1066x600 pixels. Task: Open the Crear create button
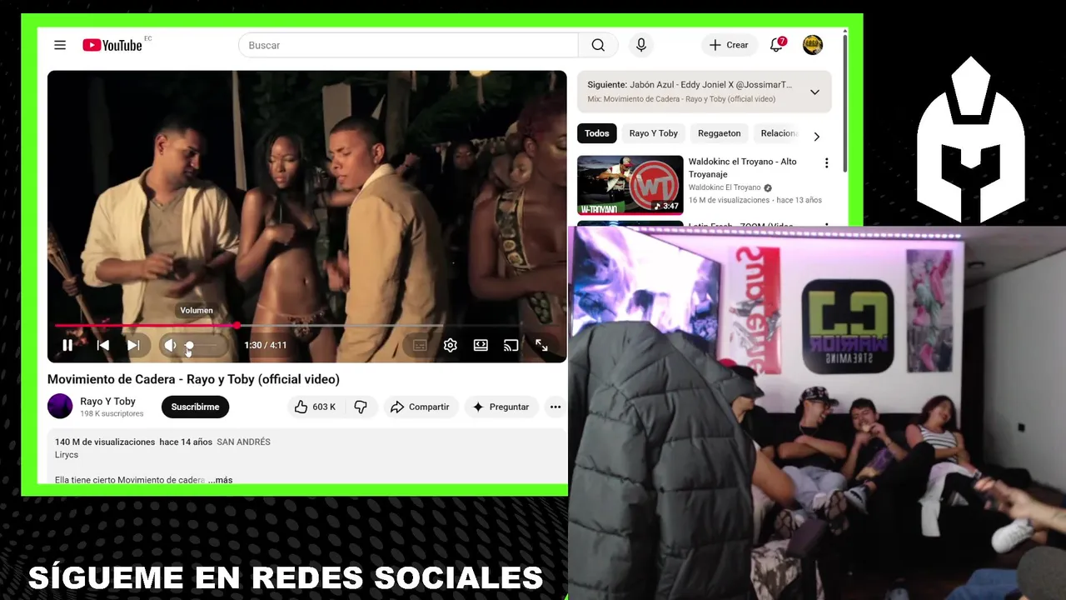click(730, 45)
